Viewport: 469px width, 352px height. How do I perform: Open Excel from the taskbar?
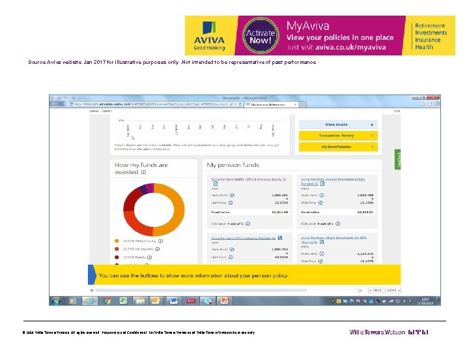point(123,301)
